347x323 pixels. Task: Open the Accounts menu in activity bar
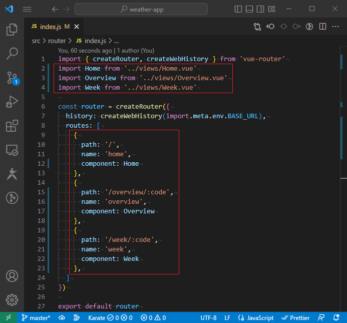click(12, 276)
